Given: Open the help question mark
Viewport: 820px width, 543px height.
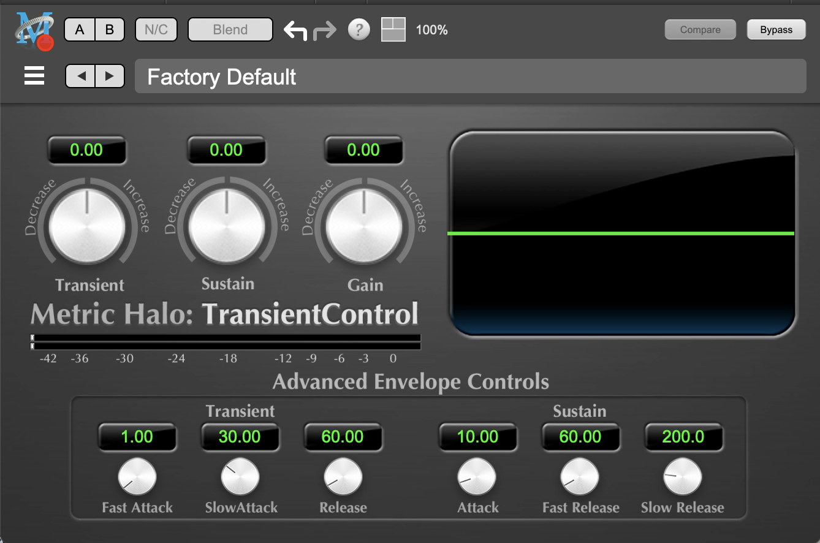Looking at the screenshot, I should tap(359, 29).
